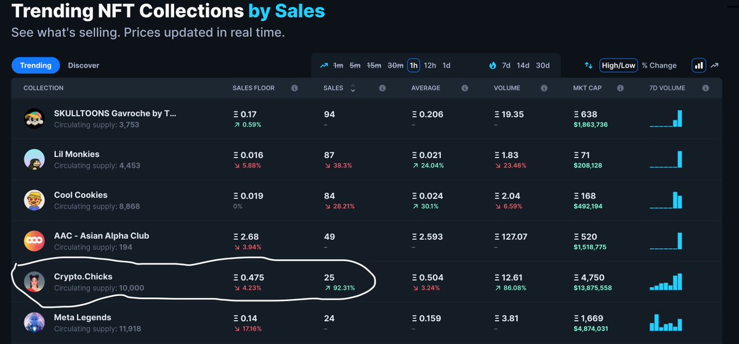View Lil Monkies 7D volume mini chart
This screenshot has height=344, width=739.
click(666, 159)
